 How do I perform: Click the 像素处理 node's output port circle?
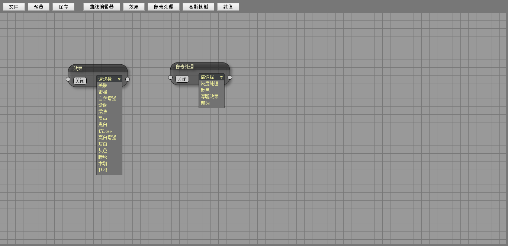tap(230, 77)
